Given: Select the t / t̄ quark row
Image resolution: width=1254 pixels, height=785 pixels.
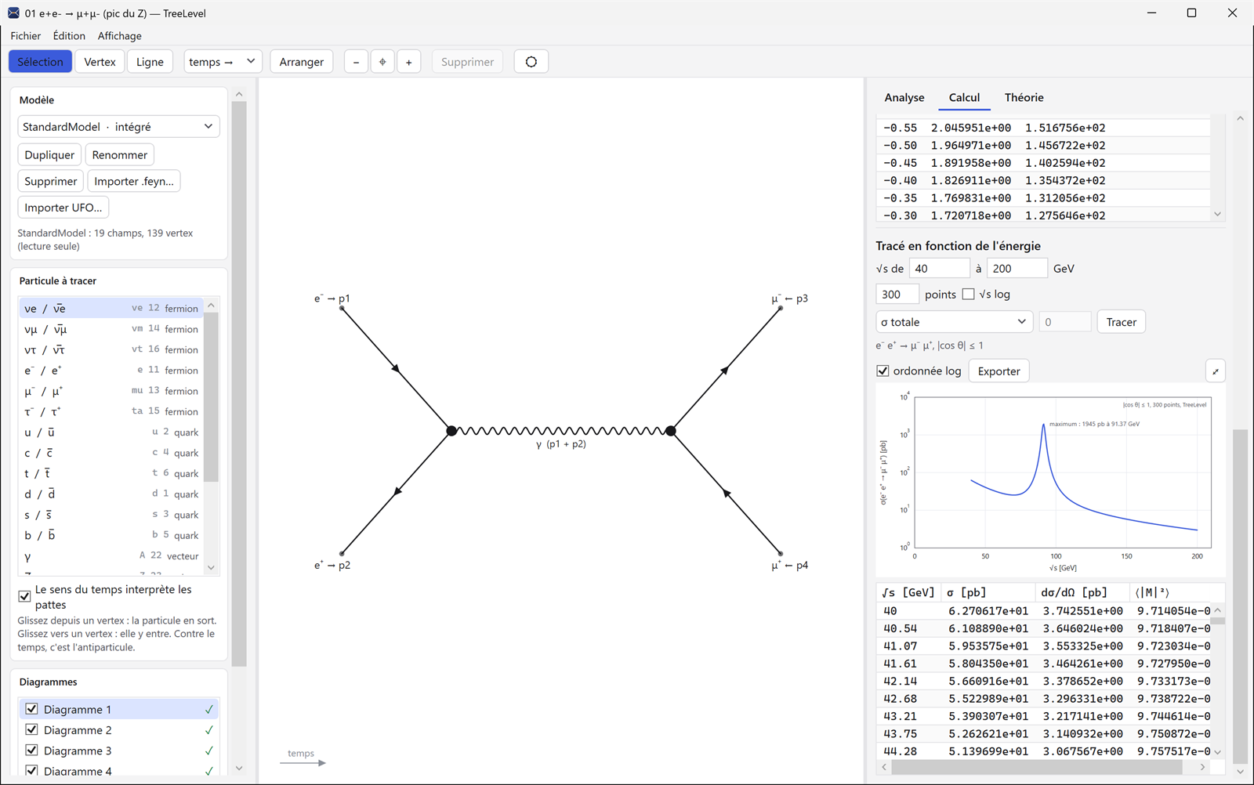Looking at the screenshot, I should (x=111, y=473).
